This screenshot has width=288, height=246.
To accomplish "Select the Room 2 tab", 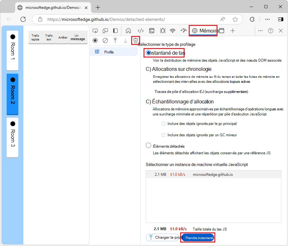I will [13, 94].
